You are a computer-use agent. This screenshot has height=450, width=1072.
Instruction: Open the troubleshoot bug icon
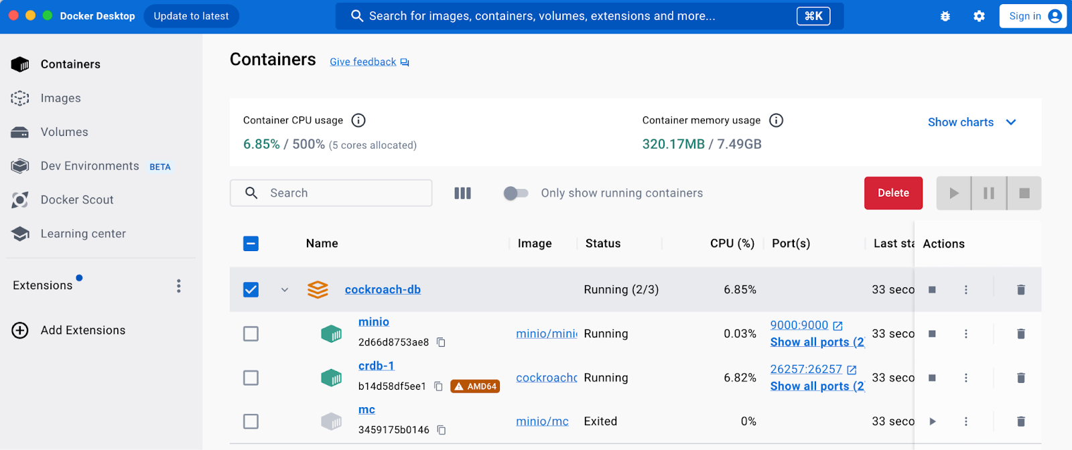point(945,16)
